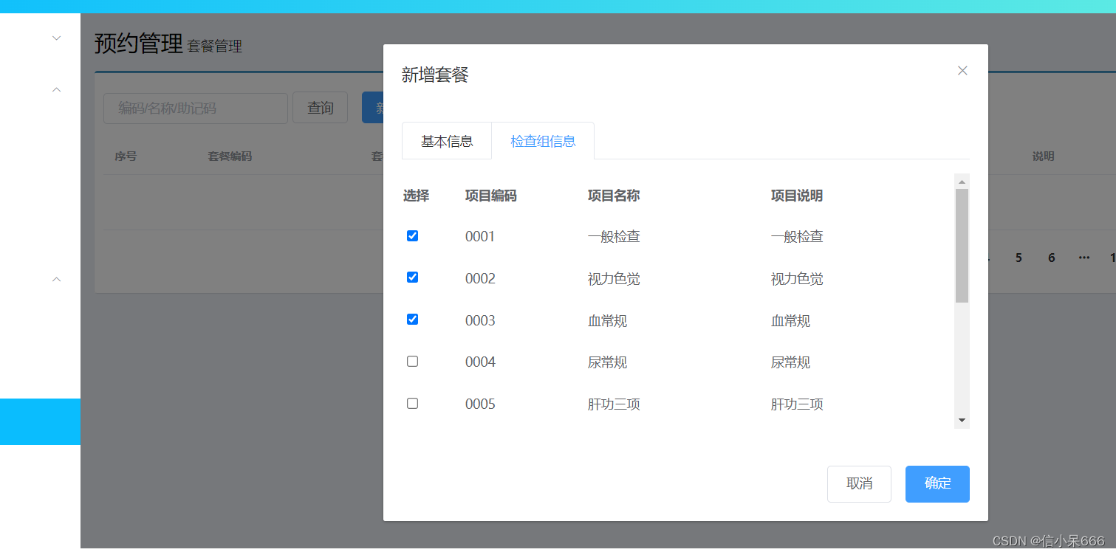Click the scroll-down arrow below the item list
Screen dimensions: 1116x555
click(962, 419)
